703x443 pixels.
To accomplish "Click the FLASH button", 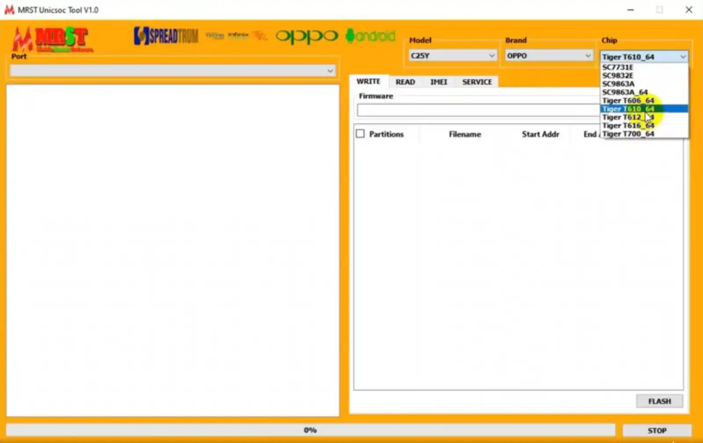I will click(x=660, y=401).
